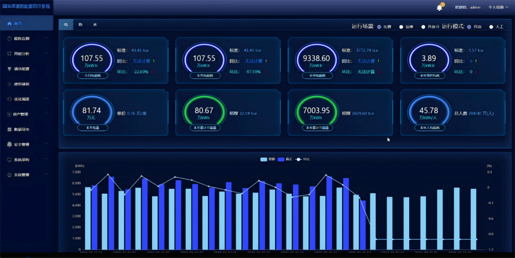Screen dimensions: 515x258
Task: Switch to the 热 tab
Action: tap(80, 24)
